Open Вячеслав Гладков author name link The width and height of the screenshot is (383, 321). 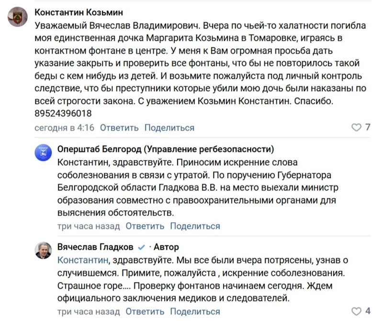pyautogui.click(x=95, y=247)
